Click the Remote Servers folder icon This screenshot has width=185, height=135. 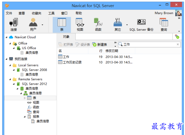tap(15, 79)
